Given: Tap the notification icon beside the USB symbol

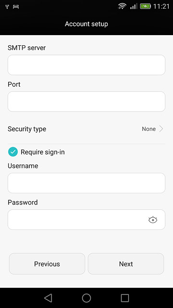Looking at the screenshot, I should coord(16,7).
